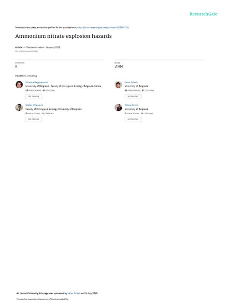Viewport: 229px width, 306px height.
Task: Click the uploader Lazar Kricak link at bottom
Action: click(x=74, y=293)
